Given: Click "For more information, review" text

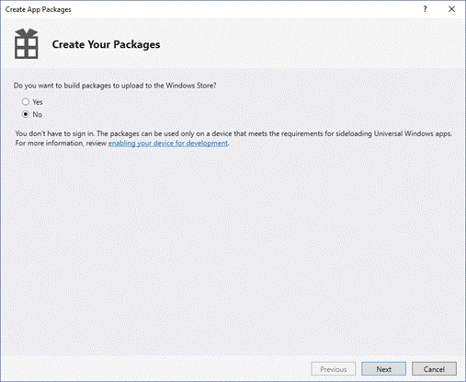Looking at the screenshot, I should [61, 144].
